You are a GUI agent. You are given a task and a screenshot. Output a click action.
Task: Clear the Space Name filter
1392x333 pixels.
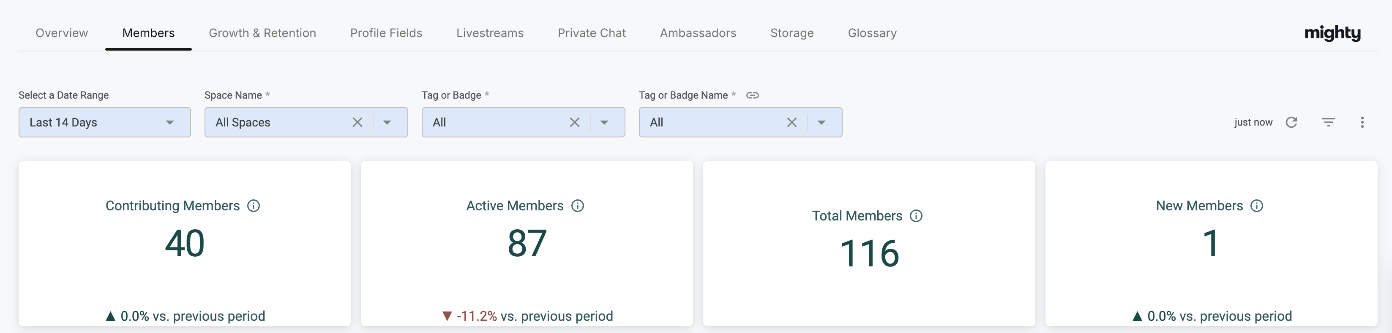[x=357, y=122]
